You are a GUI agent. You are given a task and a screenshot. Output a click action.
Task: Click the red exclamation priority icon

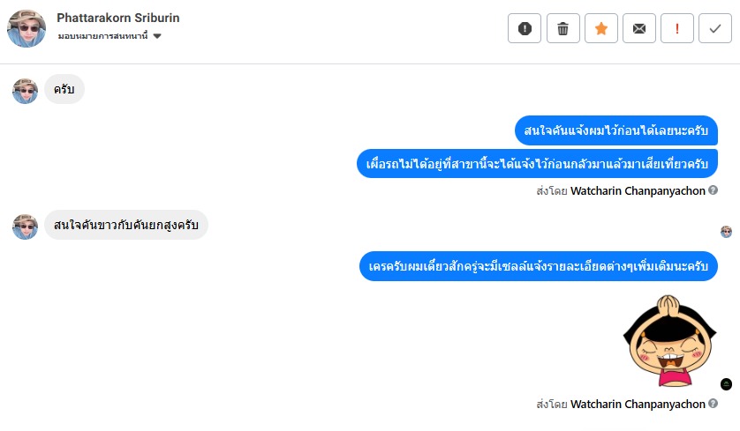click(677, 28)
